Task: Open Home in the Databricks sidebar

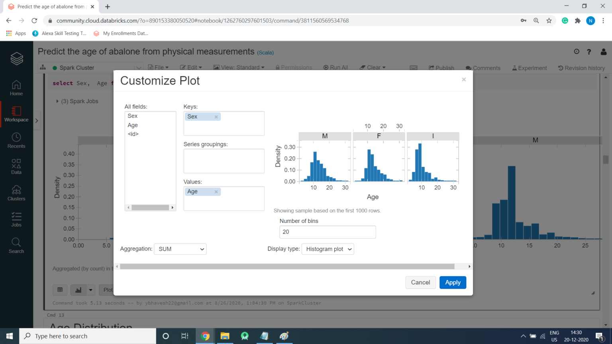Action: [16, 88]
